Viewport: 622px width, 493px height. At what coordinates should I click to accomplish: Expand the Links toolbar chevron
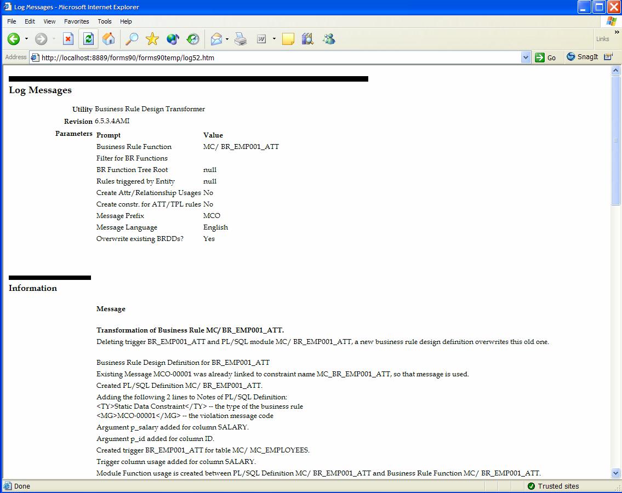tap(617, 32)
